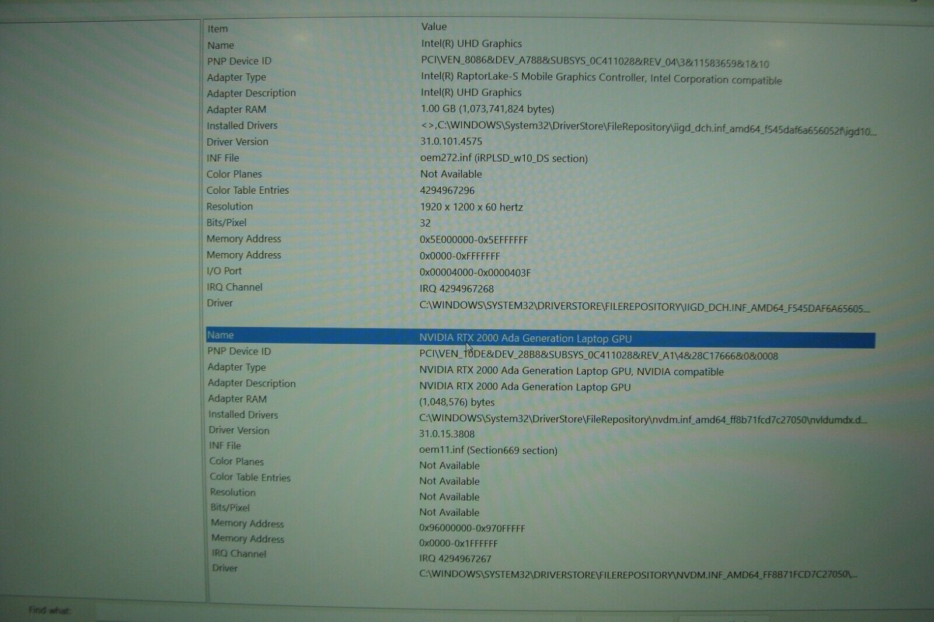Select Driver Version value 31.0.15.3808
The width and height of the screenshot is (934, 622).
[447, 434]
